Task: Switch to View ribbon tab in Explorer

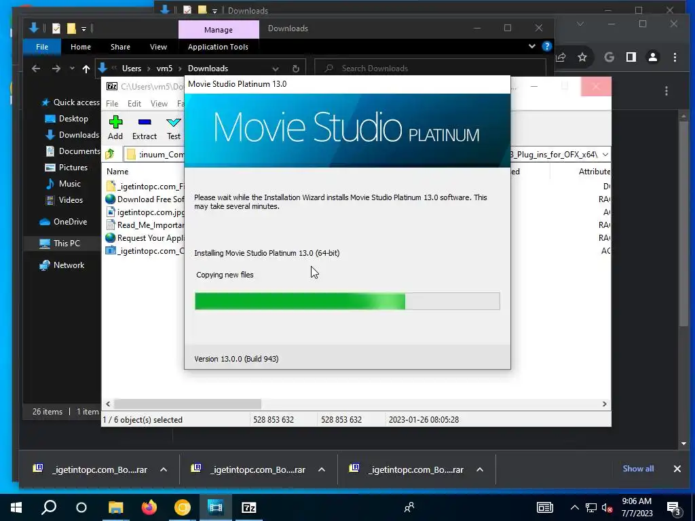Action: [158, 47]
